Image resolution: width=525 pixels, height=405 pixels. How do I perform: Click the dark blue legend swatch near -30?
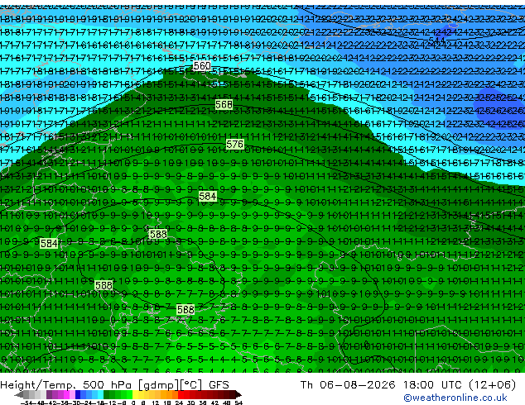(78, 394)
